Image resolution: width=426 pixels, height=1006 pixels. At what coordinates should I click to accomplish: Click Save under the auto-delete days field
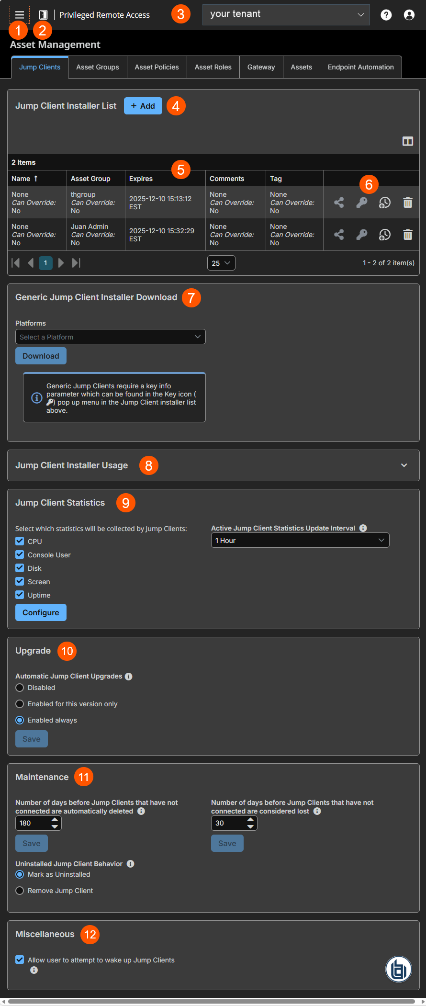coord(32,843)
